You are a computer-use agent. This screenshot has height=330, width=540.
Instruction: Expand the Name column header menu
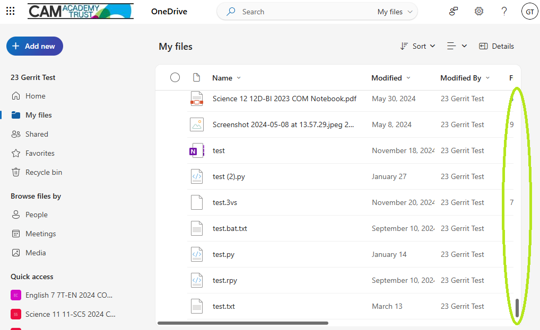pos(239,78)
